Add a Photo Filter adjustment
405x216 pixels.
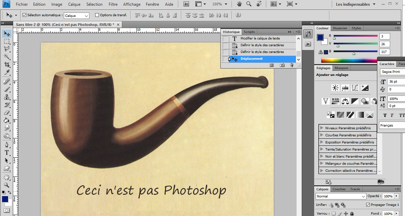(x=364, y=101)
